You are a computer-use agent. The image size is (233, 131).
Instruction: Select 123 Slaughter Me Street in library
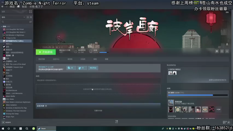tap(15, 29)
